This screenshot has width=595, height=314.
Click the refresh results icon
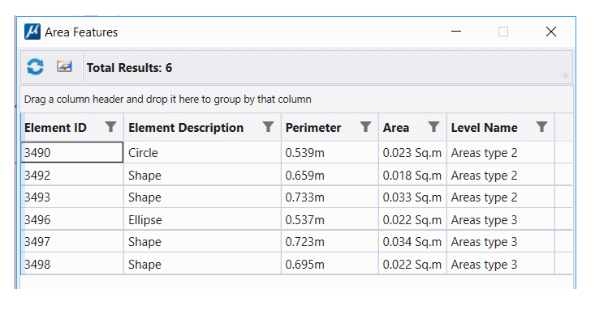tap(35, 67)
